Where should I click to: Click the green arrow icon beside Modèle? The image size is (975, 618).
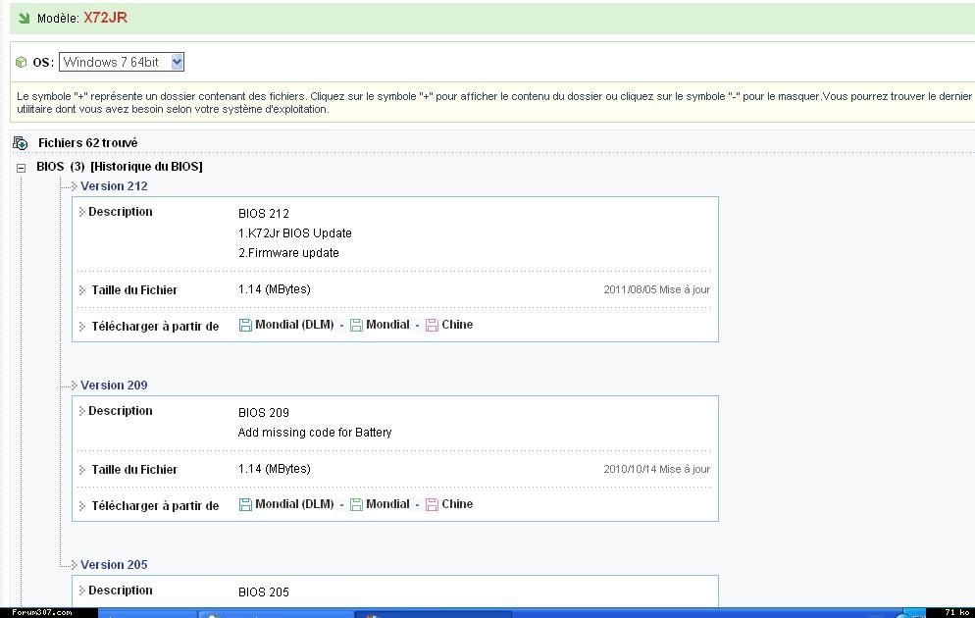[x=25, y=18]
